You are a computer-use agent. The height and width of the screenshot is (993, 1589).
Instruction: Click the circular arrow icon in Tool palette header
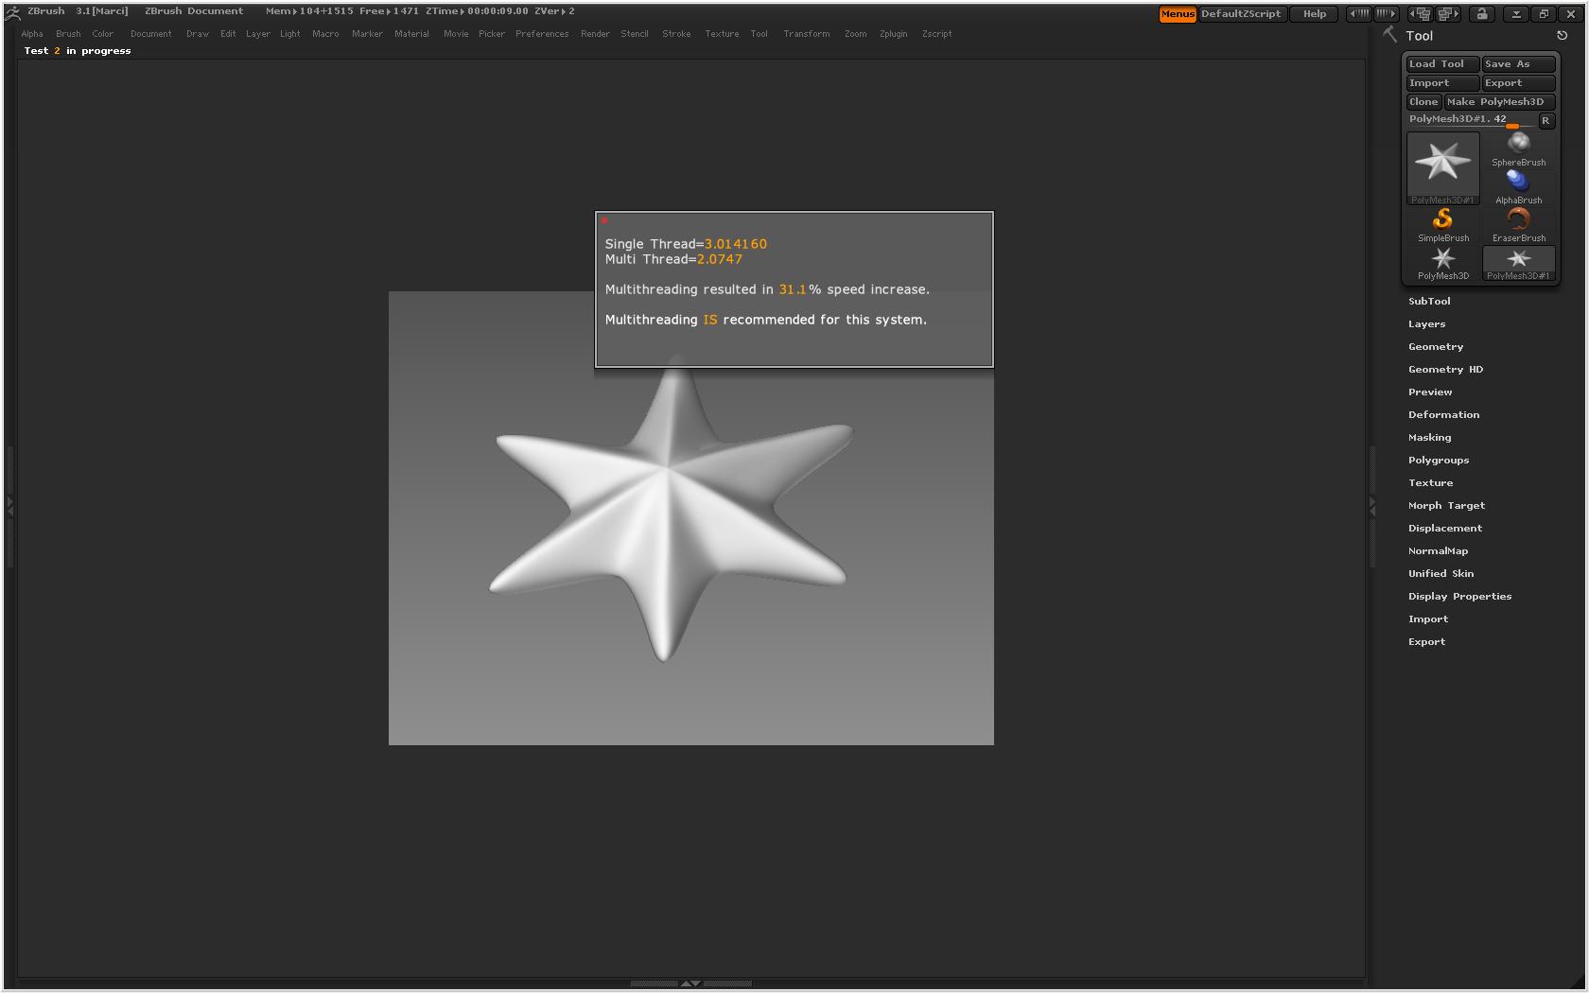coord(1562,36)
